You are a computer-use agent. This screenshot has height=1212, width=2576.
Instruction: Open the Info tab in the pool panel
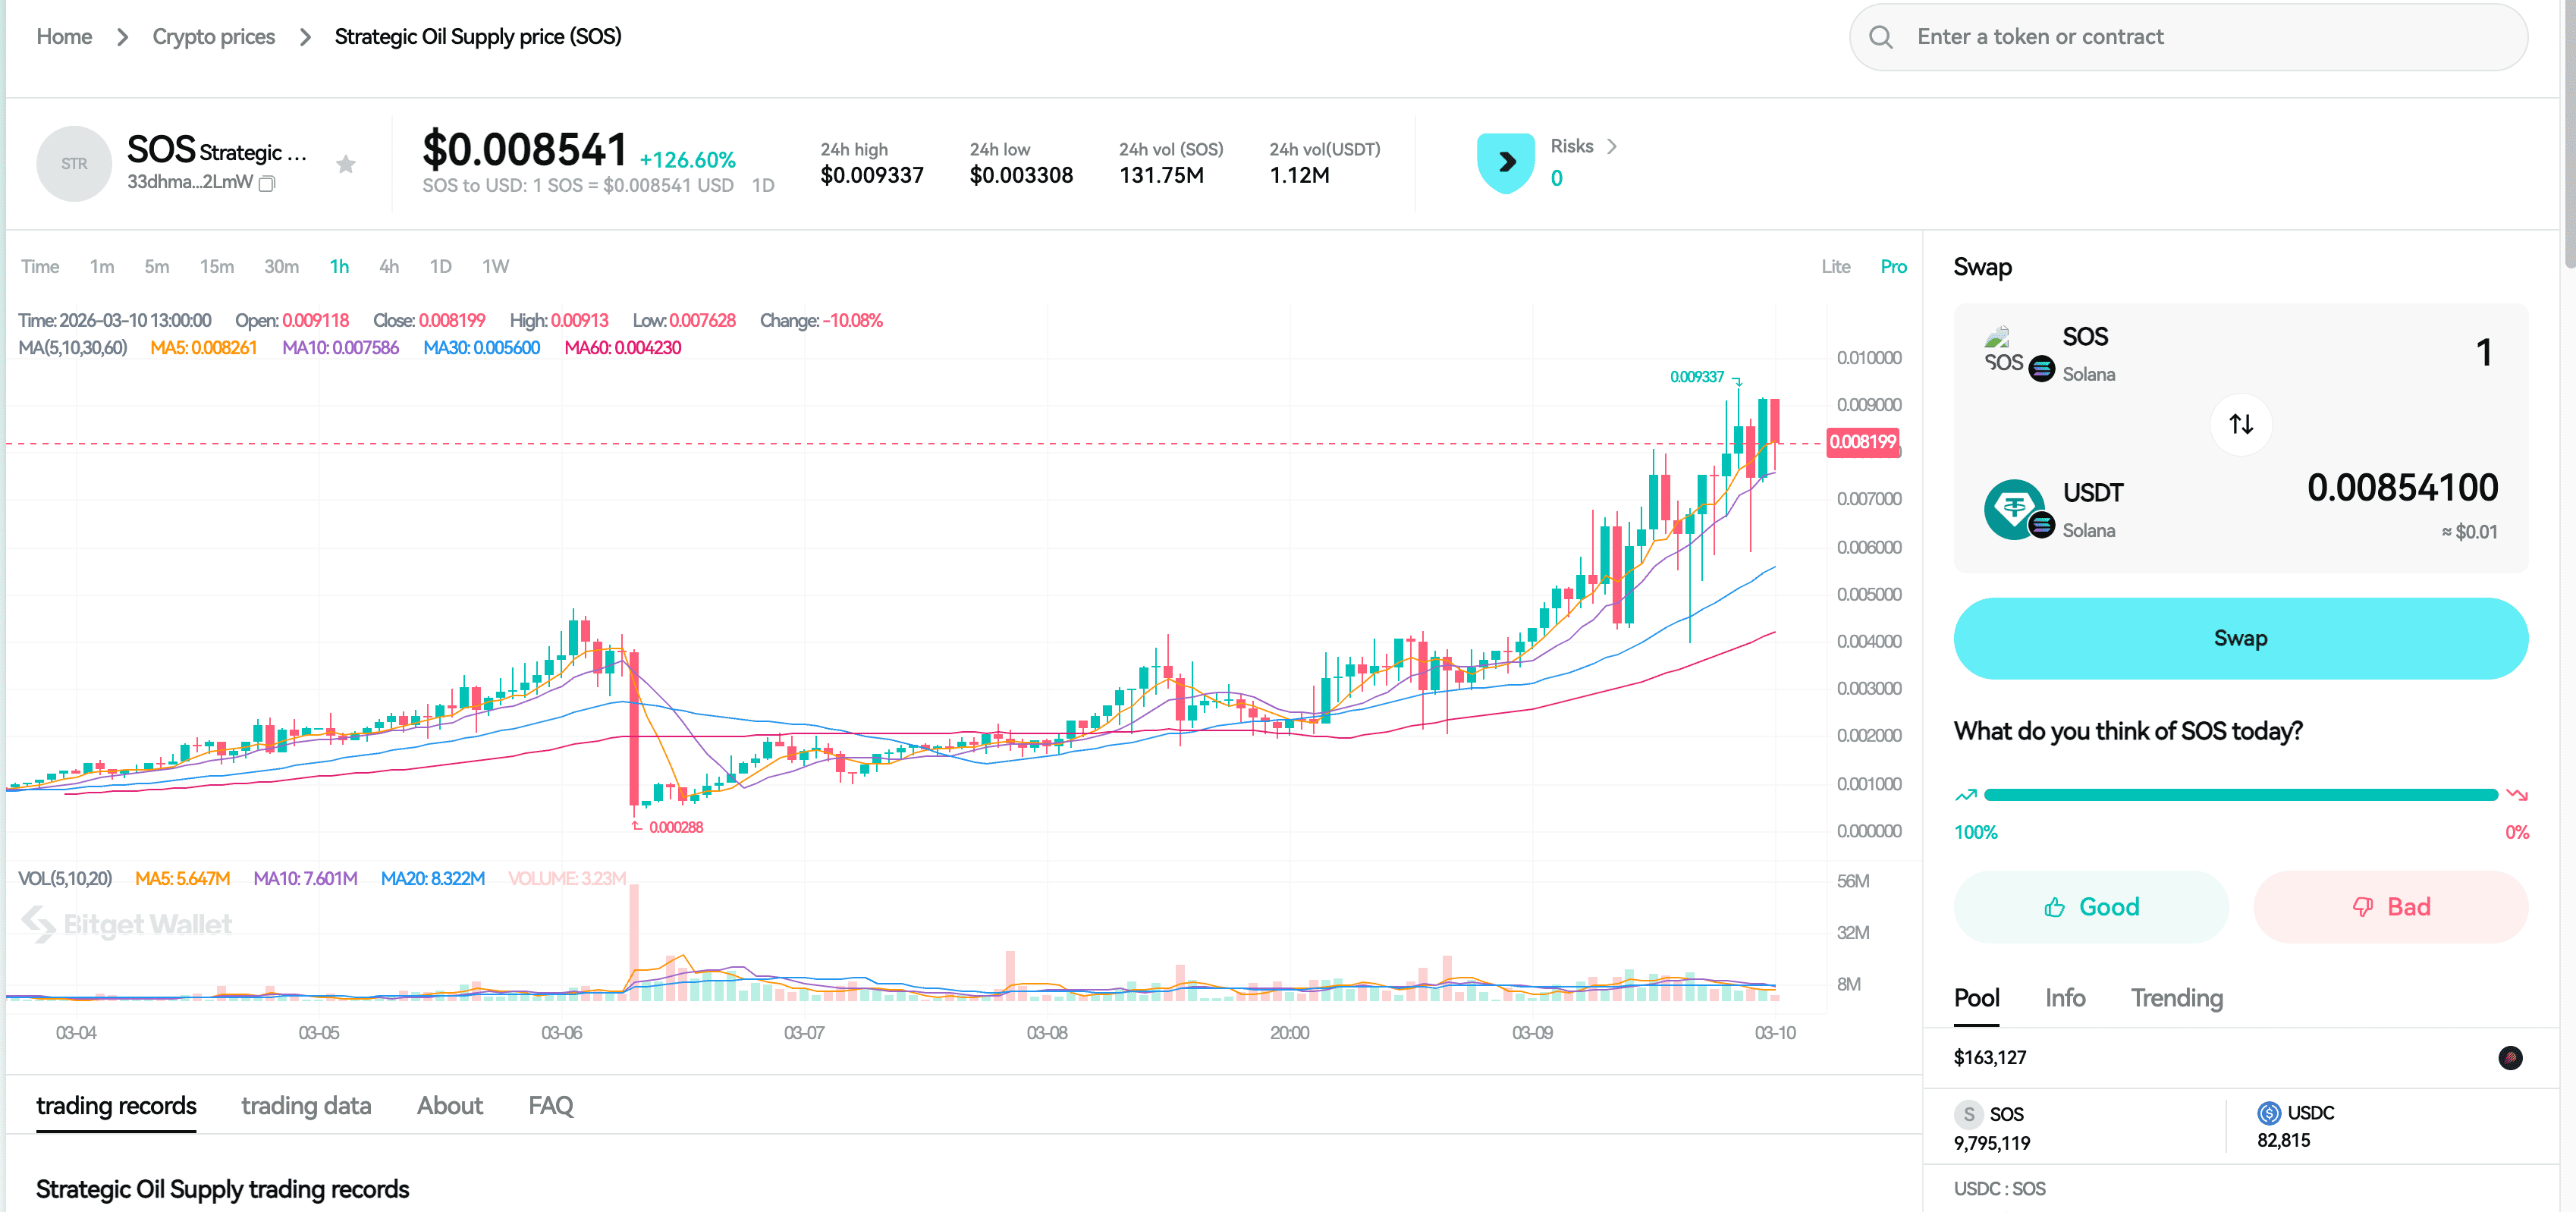click(x=2065, y=997)
